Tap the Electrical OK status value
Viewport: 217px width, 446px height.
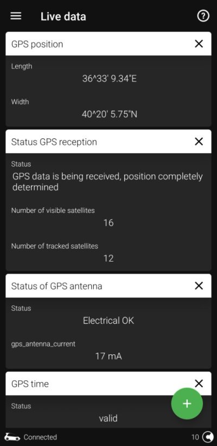(x=108, y=321)
